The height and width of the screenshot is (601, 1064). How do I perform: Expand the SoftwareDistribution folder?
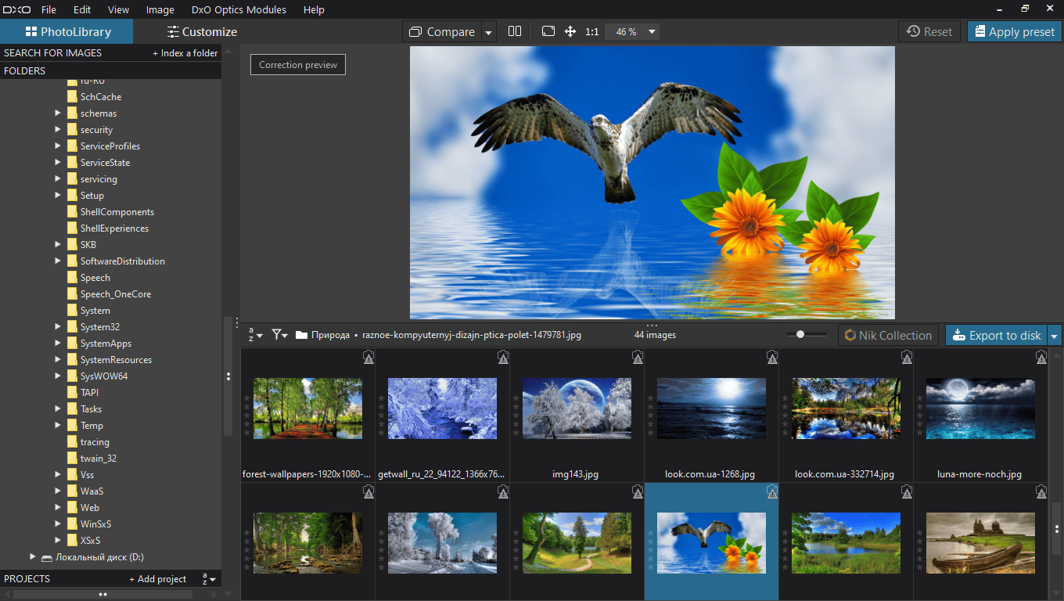tap(58, 261)
